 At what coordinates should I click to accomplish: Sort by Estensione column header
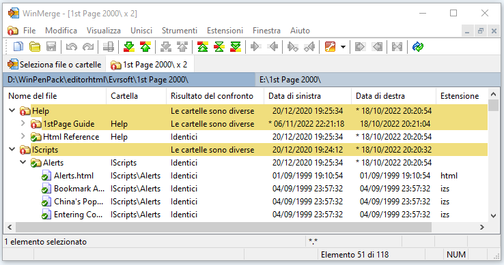tap(462, 96)
